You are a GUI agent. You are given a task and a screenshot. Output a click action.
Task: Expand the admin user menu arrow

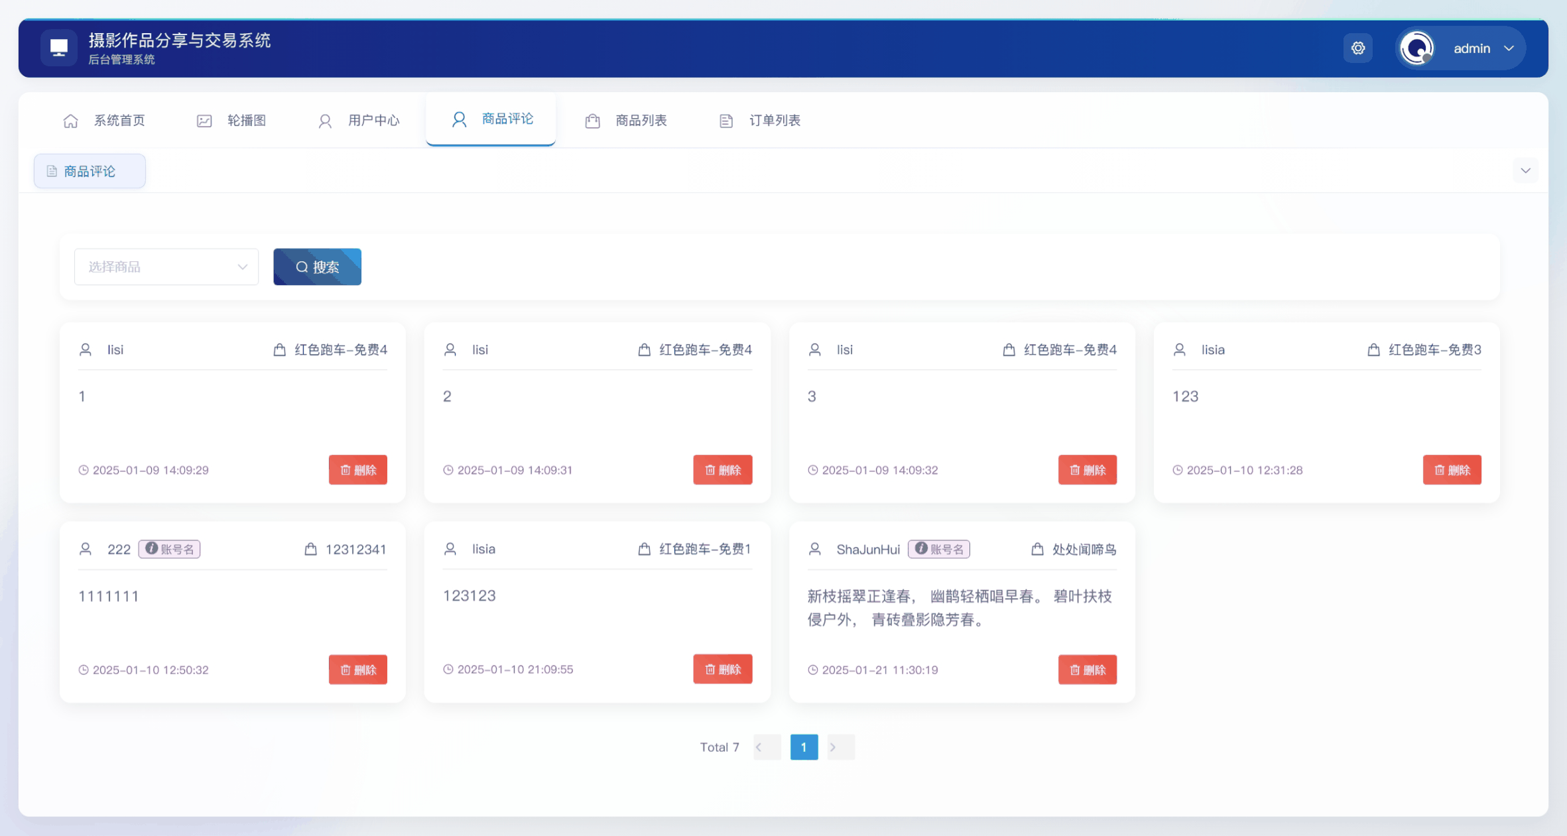point(1509,48)
